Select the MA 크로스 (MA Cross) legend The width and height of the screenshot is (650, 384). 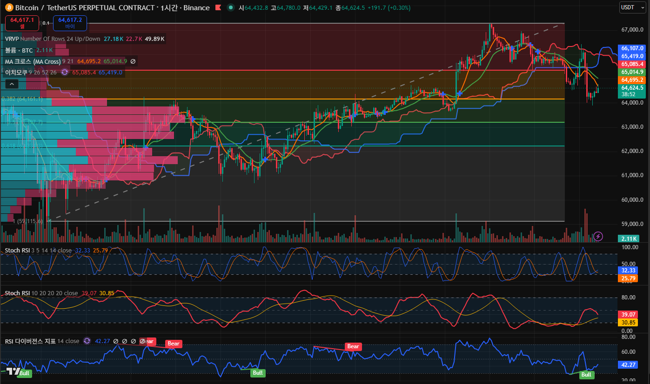pos(33,61)
